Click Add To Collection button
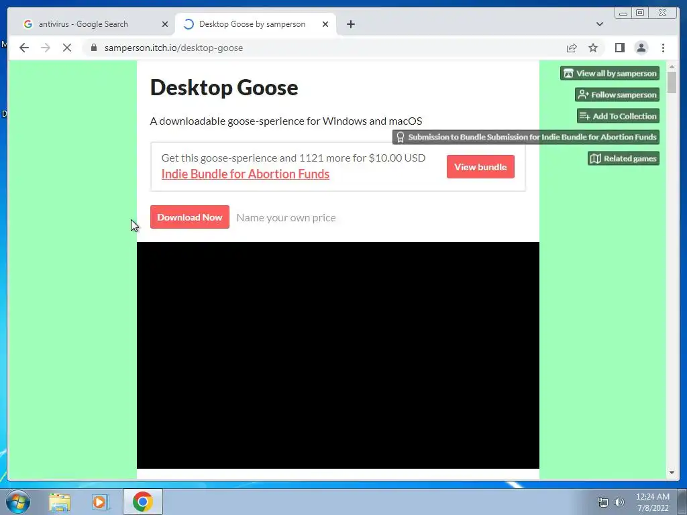 click(x=618, y=116)
